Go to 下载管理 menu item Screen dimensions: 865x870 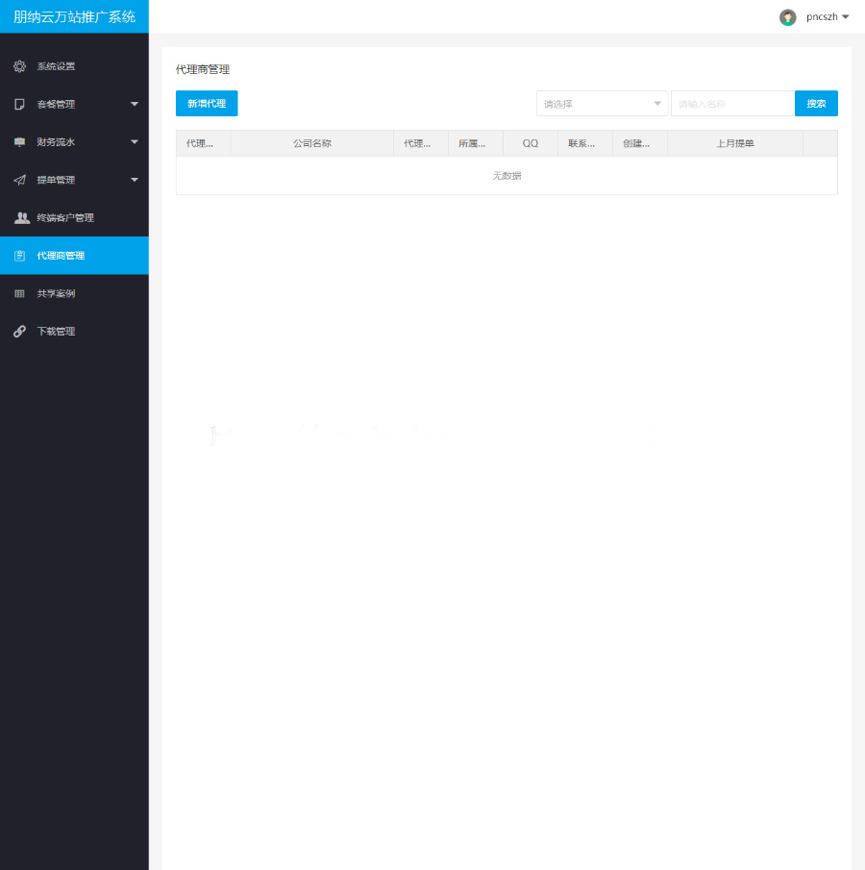coord(56,332)
